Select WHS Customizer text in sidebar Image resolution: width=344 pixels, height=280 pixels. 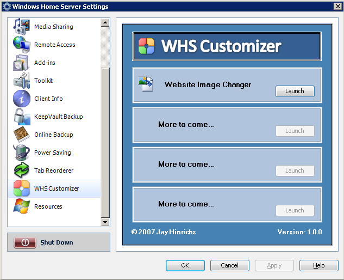(x=57, y=188)
